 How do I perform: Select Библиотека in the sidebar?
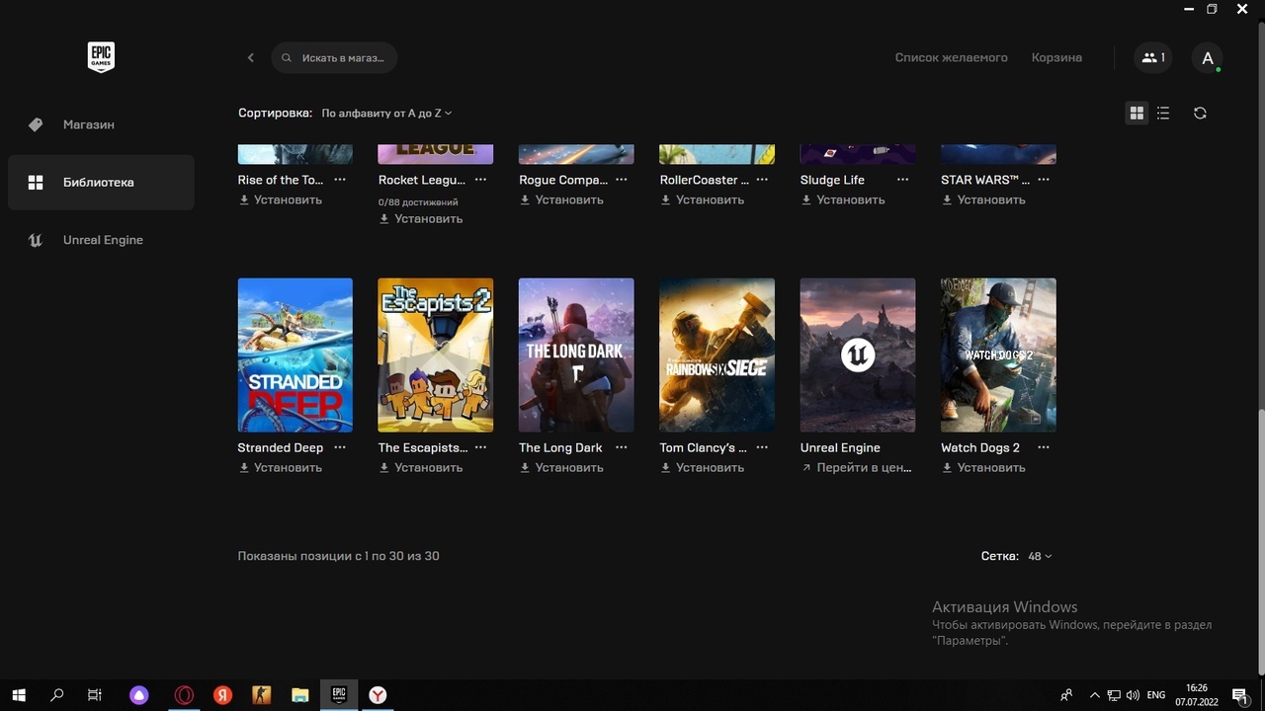(x=101, y=182)
